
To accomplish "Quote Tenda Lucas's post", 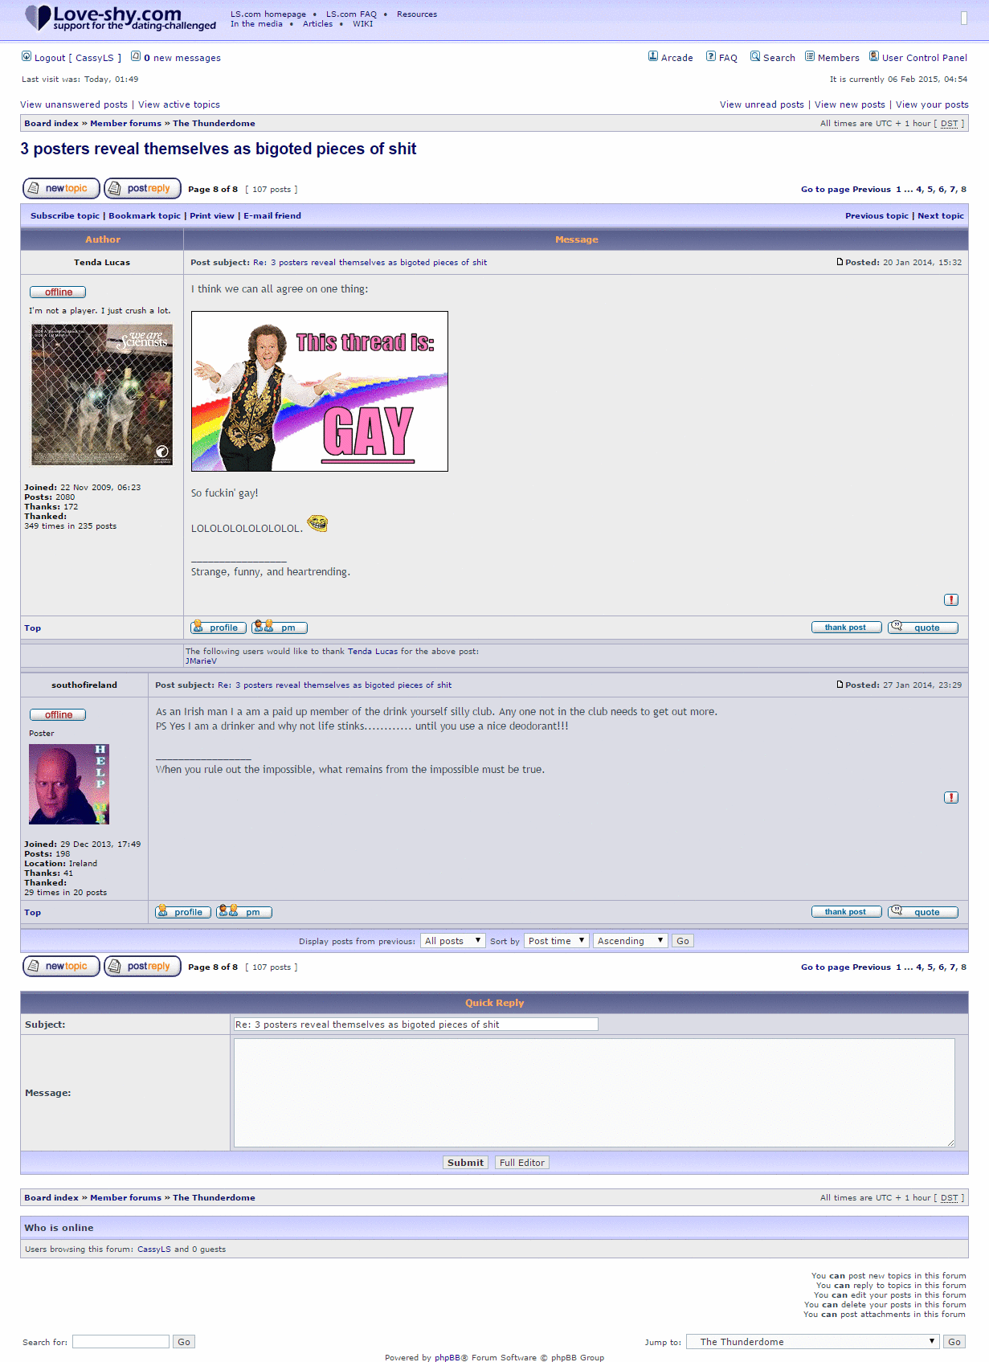I will (x=923, y=628).
